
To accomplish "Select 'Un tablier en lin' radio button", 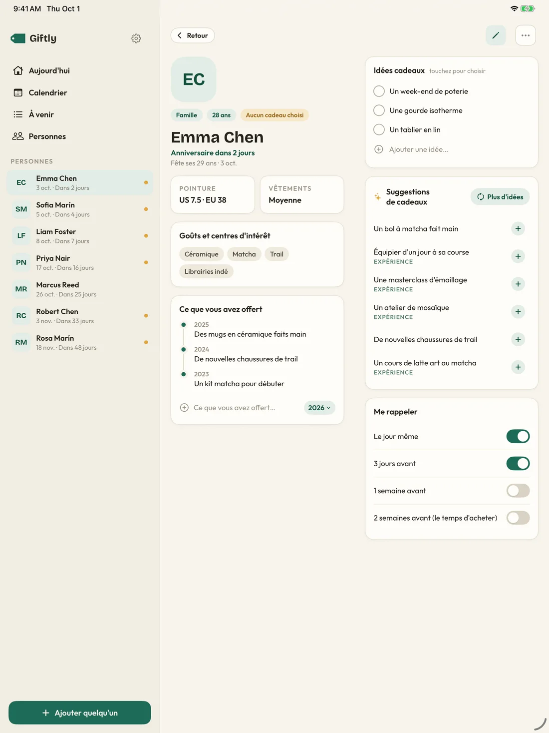I will pos(379,129).
